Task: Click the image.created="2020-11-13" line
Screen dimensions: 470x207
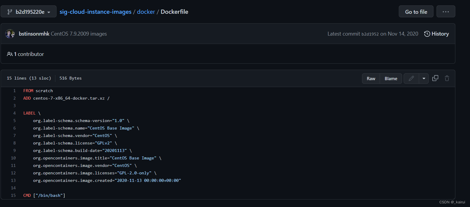Action: point(107,180)
